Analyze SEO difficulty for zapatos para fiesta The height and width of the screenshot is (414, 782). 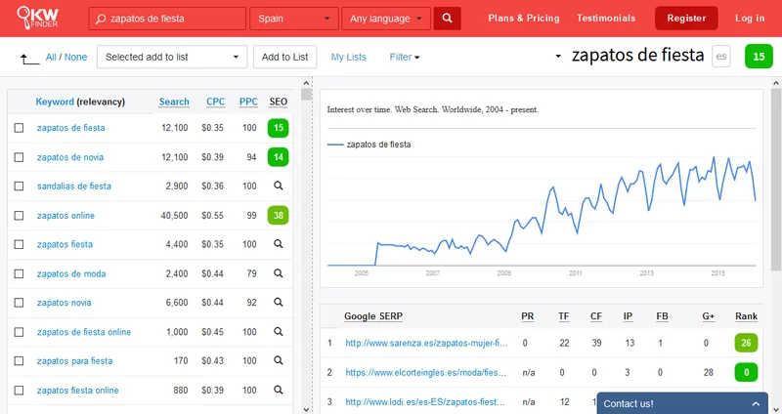pos(279,360)
